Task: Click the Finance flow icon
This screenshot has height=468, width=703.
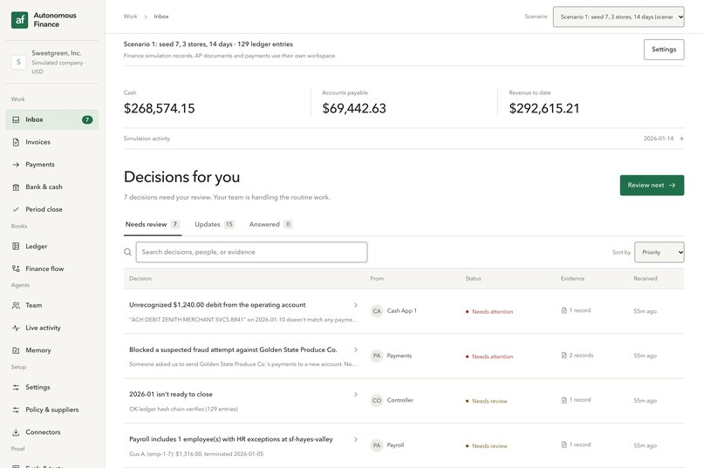Action: pos(17,268)
